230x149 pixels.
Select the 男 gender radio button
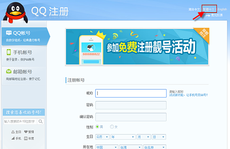tap(97, 126)
